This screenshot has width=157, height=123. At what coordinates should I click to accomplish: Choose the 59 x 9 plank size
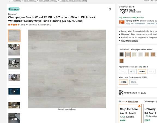coord(142,72)
